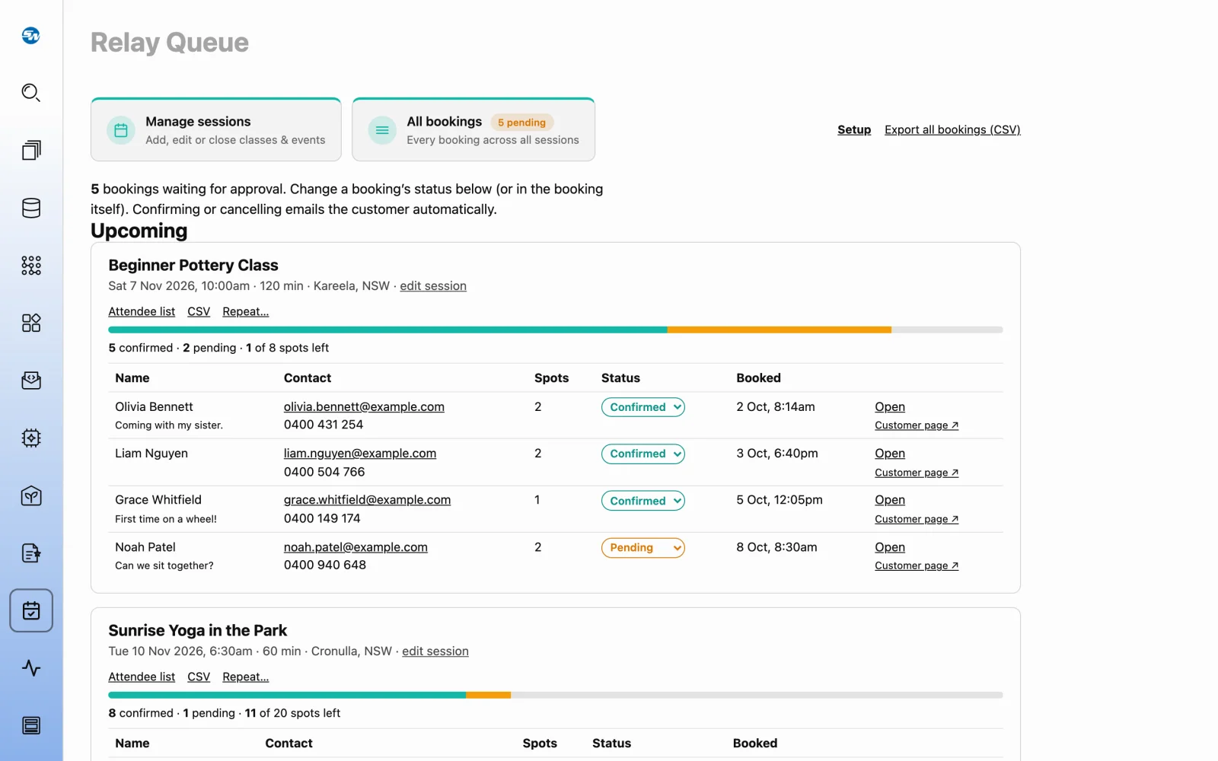Click Repeat... for Sunrise Yoga in the Park
The width and height of the screenshot is (1218, 761).
coord(245,677)
